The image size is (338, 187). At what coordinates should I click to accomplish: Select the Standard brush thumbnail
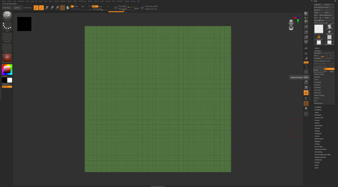[7, 16]
